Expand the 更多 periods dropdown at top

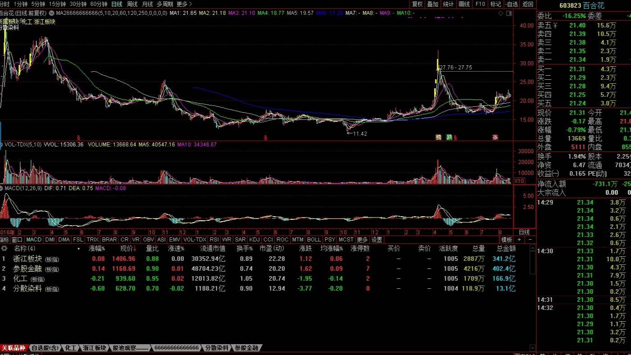click(183, 4)
